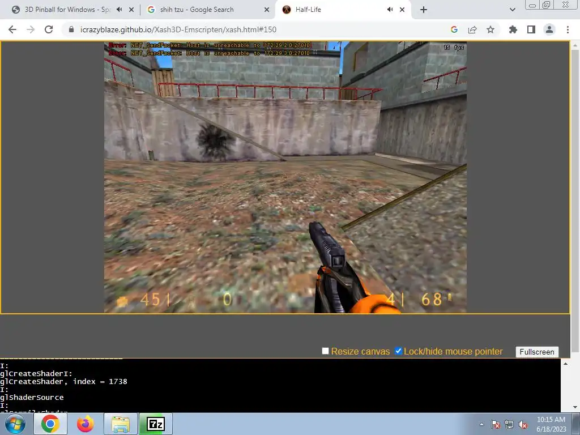The image size is (580, 435).
Task: Open 7-Zip from the taskbar
Action: [156, 424]
